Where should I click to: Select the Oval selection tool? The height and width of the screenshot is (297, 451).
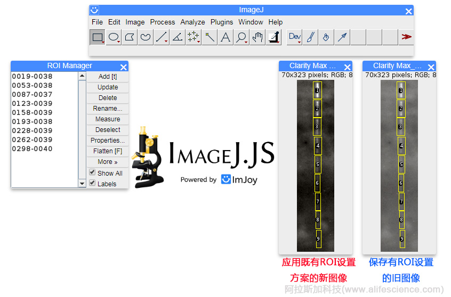point(114,37)
